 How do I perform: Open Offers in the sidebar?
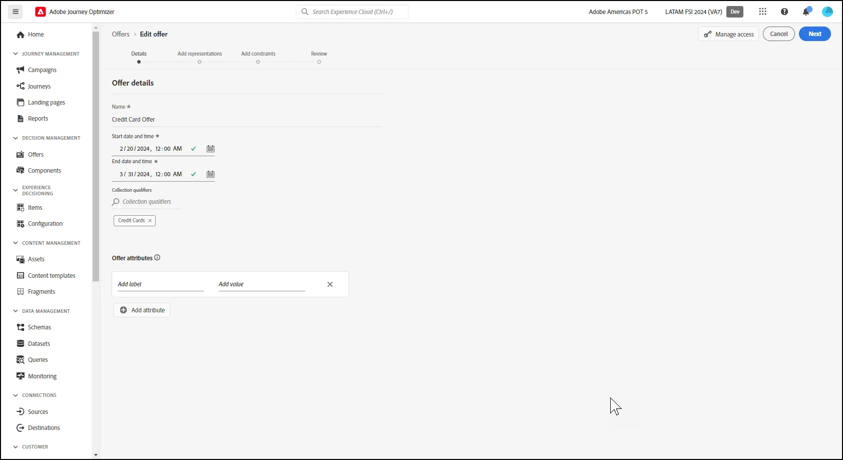tap(30, 155)
